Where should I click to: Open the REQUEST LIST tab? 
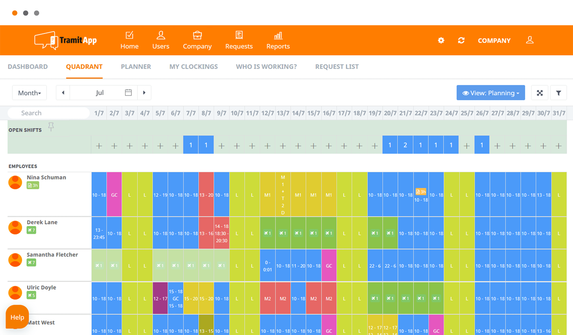[x=337, y=67]
